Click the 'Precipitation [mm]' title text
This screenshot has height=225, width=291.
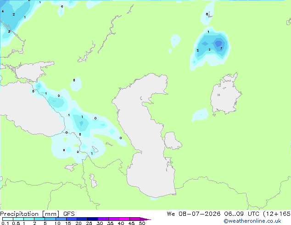(30, 214)
